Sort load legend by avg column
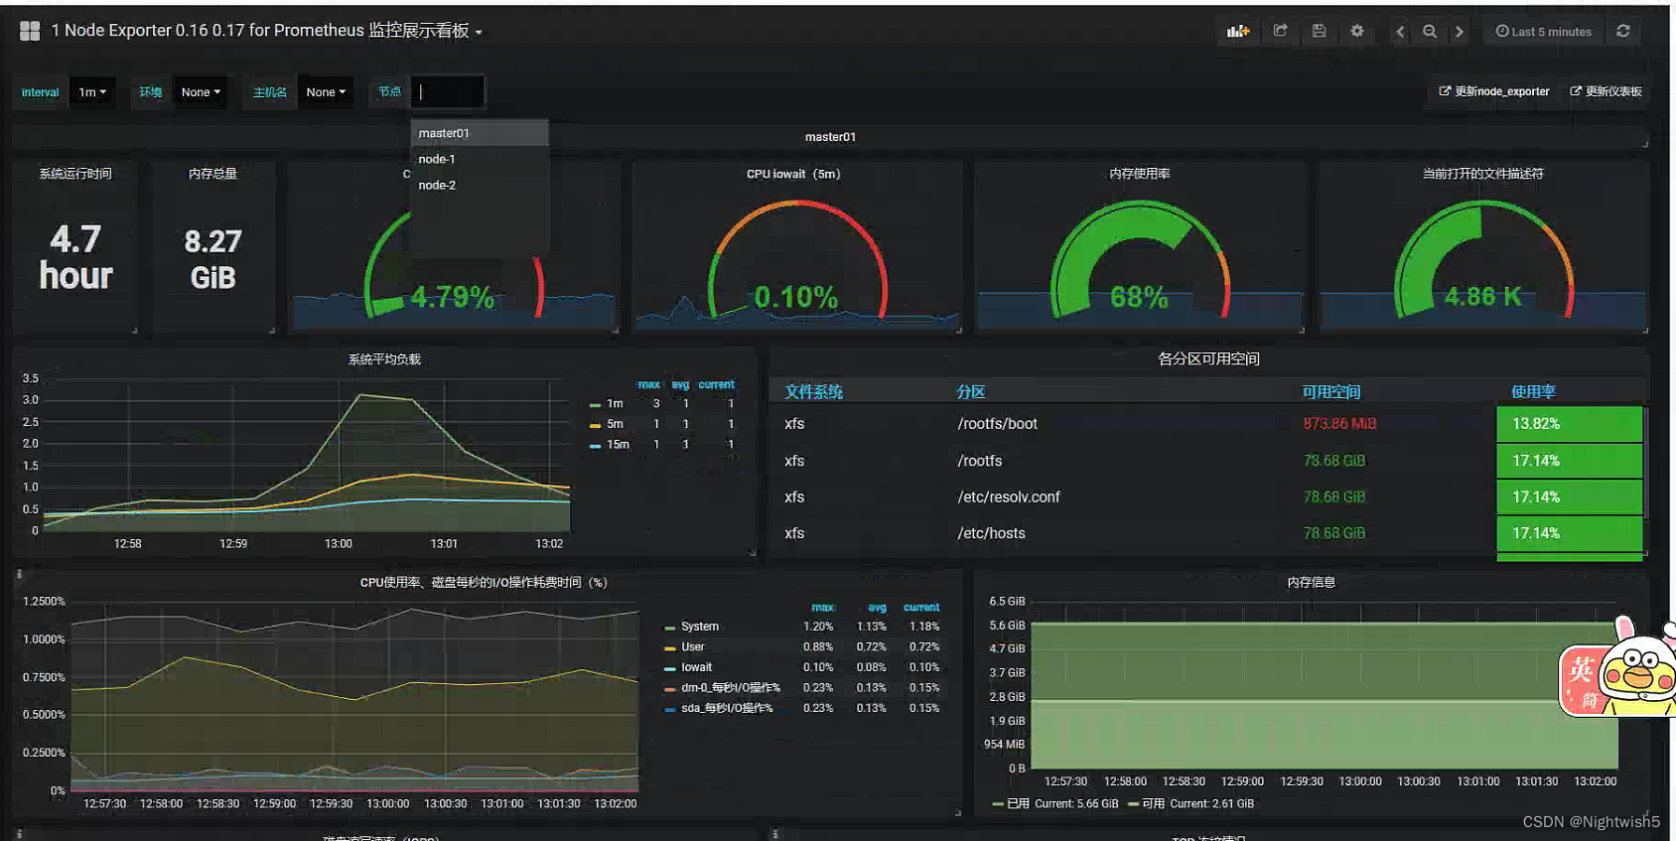The image size is (1676, 841). (680, 384)
